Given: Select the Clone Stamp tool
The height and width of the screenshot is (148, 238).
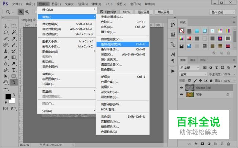Looking at the screenshot, I should [5, 51].
